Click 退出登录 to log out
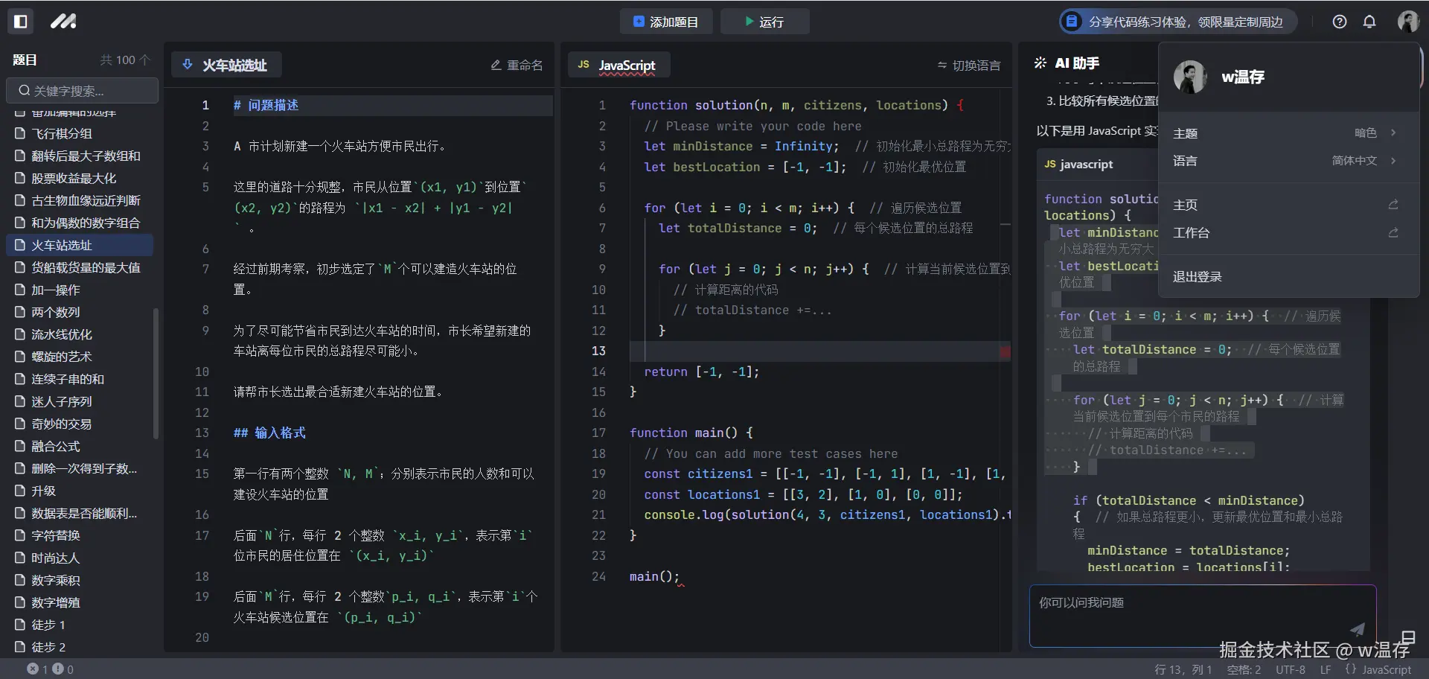Viewport: 1429px width, 679px height. click(x=1197, y=276)
